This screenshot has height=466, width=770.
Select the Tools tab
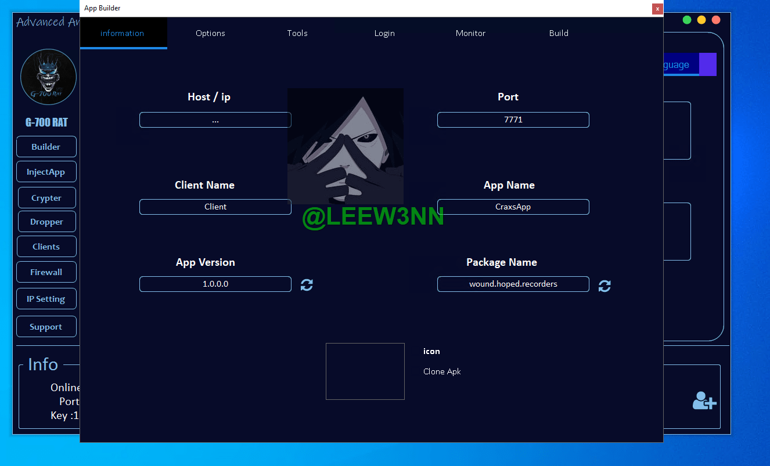[297, 33]
